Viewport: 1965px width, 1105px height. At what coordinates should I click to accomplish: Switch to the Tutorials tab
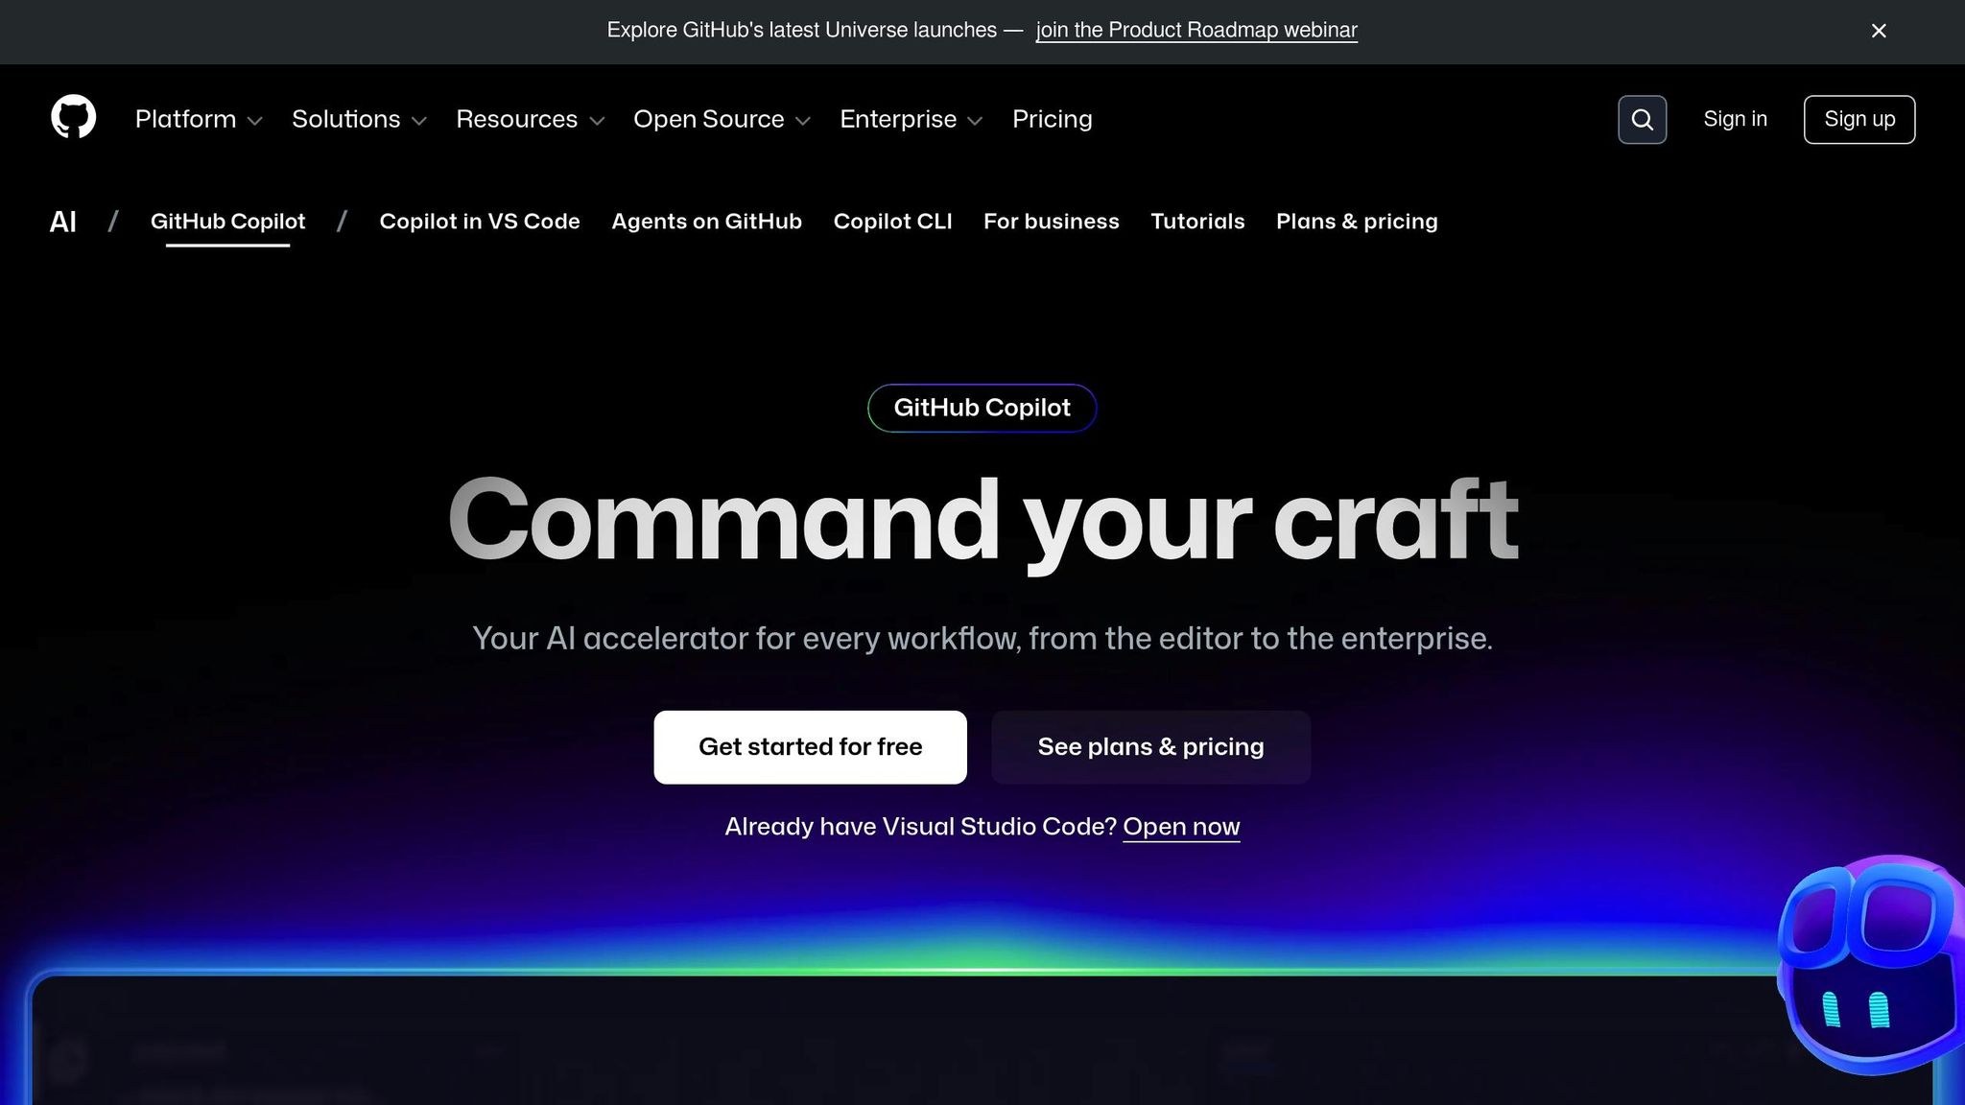tap(1197, 222)
